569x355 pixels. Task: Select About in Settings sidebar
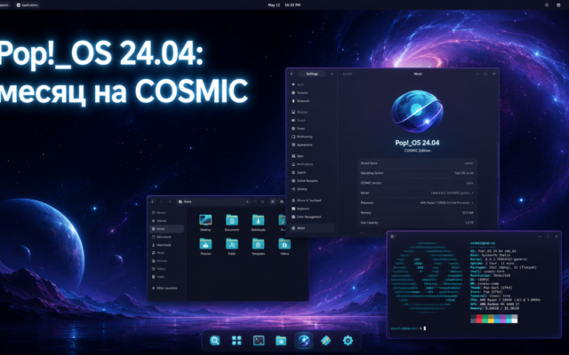[x=312, y=228]
